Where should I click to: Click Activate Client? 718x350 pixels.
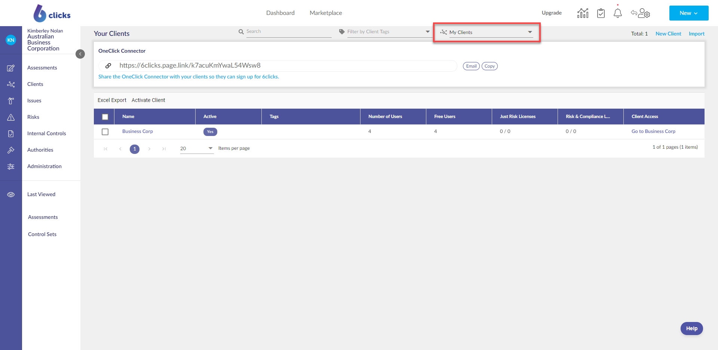point(148,100)
